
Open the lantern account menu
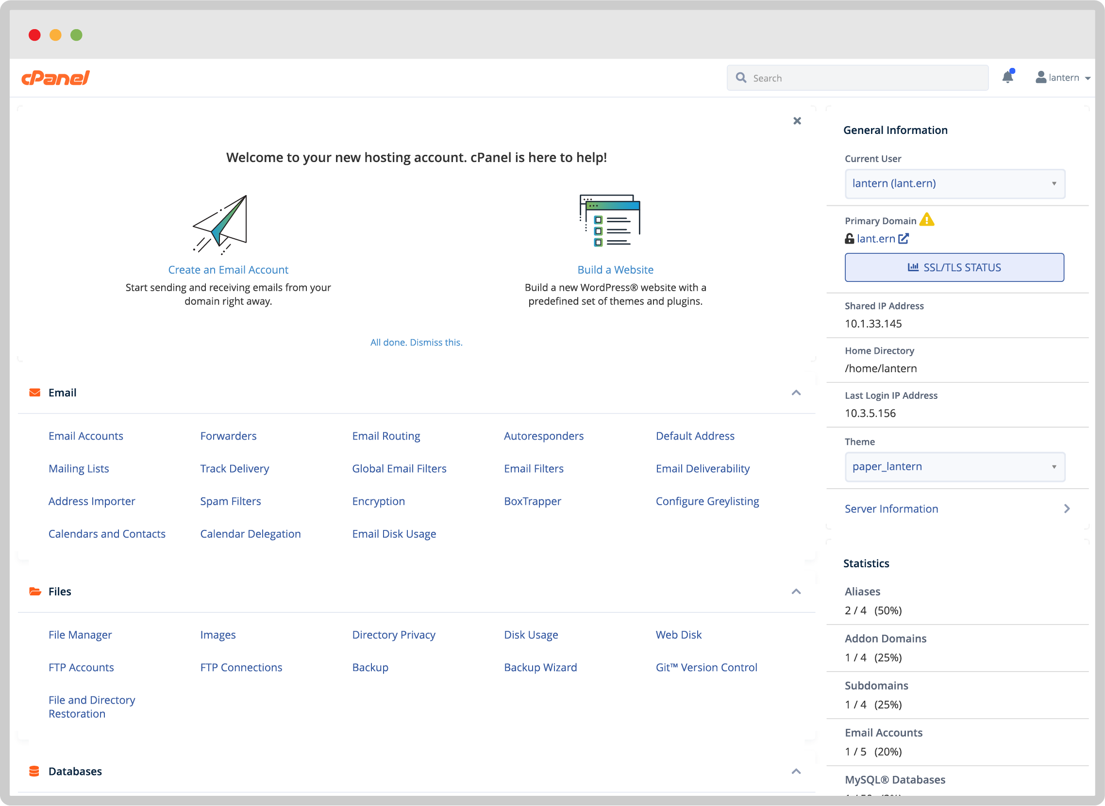[x=1064, y=77]
